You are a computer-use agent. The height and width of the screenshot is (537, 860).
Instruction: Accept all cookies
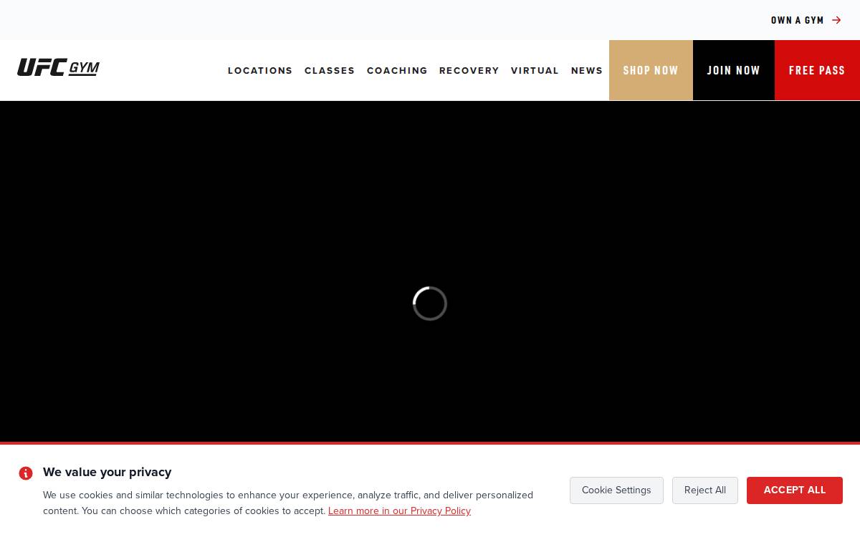click(795, 490)
